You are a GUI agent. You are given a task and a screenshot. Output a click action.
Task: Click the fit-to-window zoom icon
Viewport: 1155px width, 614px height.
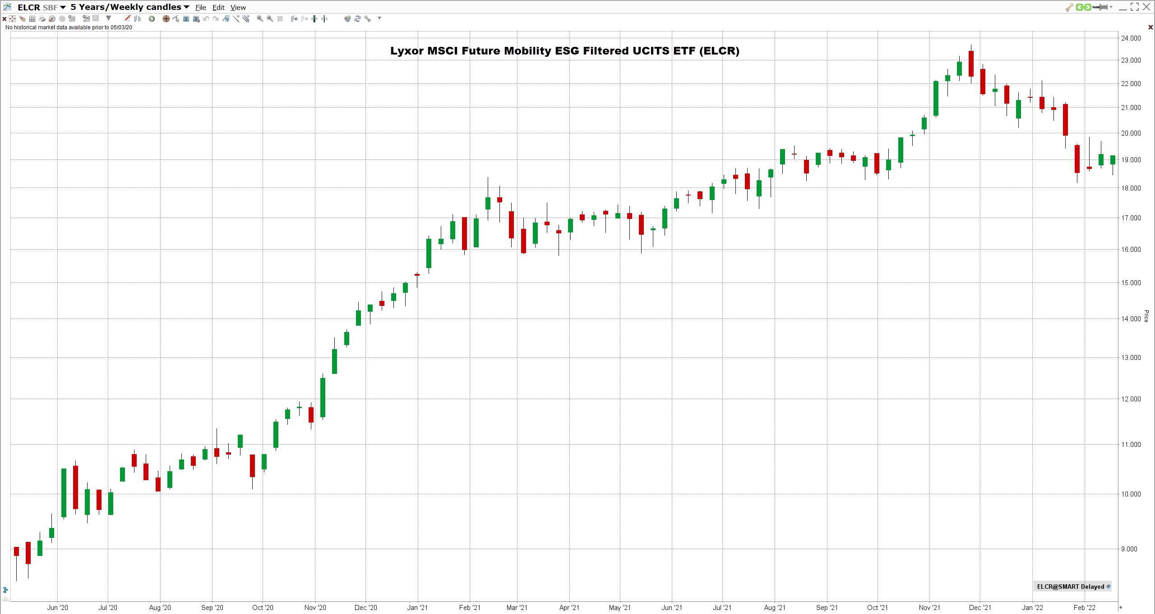click(x=280, y=19)
